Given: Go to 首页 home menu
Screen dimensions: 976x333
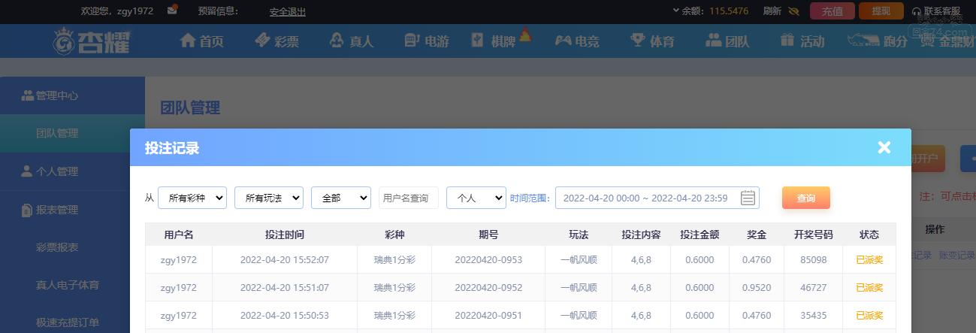Looking at the screenshot, I should (x=201, y=41).
